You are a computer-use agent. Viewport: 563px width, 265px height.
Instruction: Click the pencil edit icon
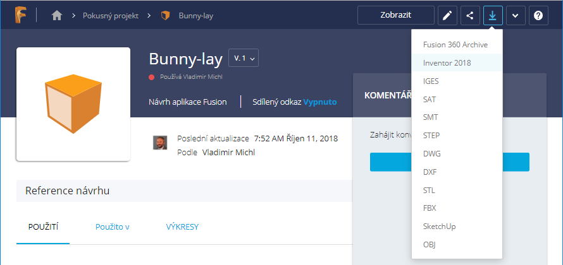pyautogui.click(x=447, y=15)
